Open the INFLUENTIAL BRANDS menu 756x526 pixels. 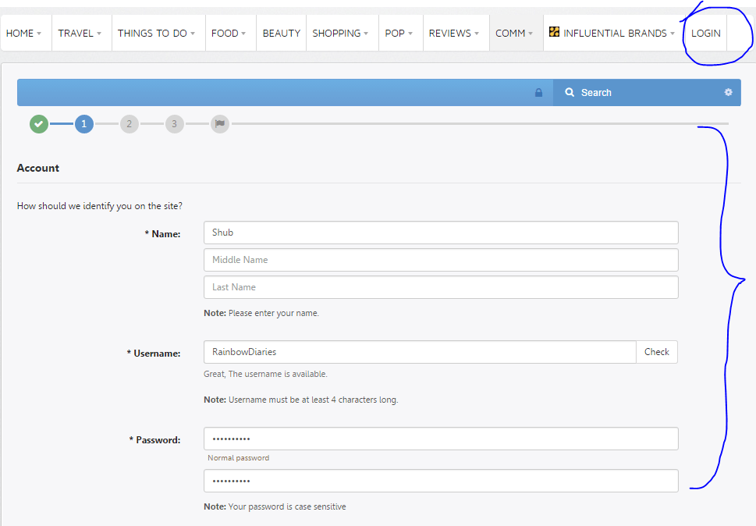[x=612, y=34]
